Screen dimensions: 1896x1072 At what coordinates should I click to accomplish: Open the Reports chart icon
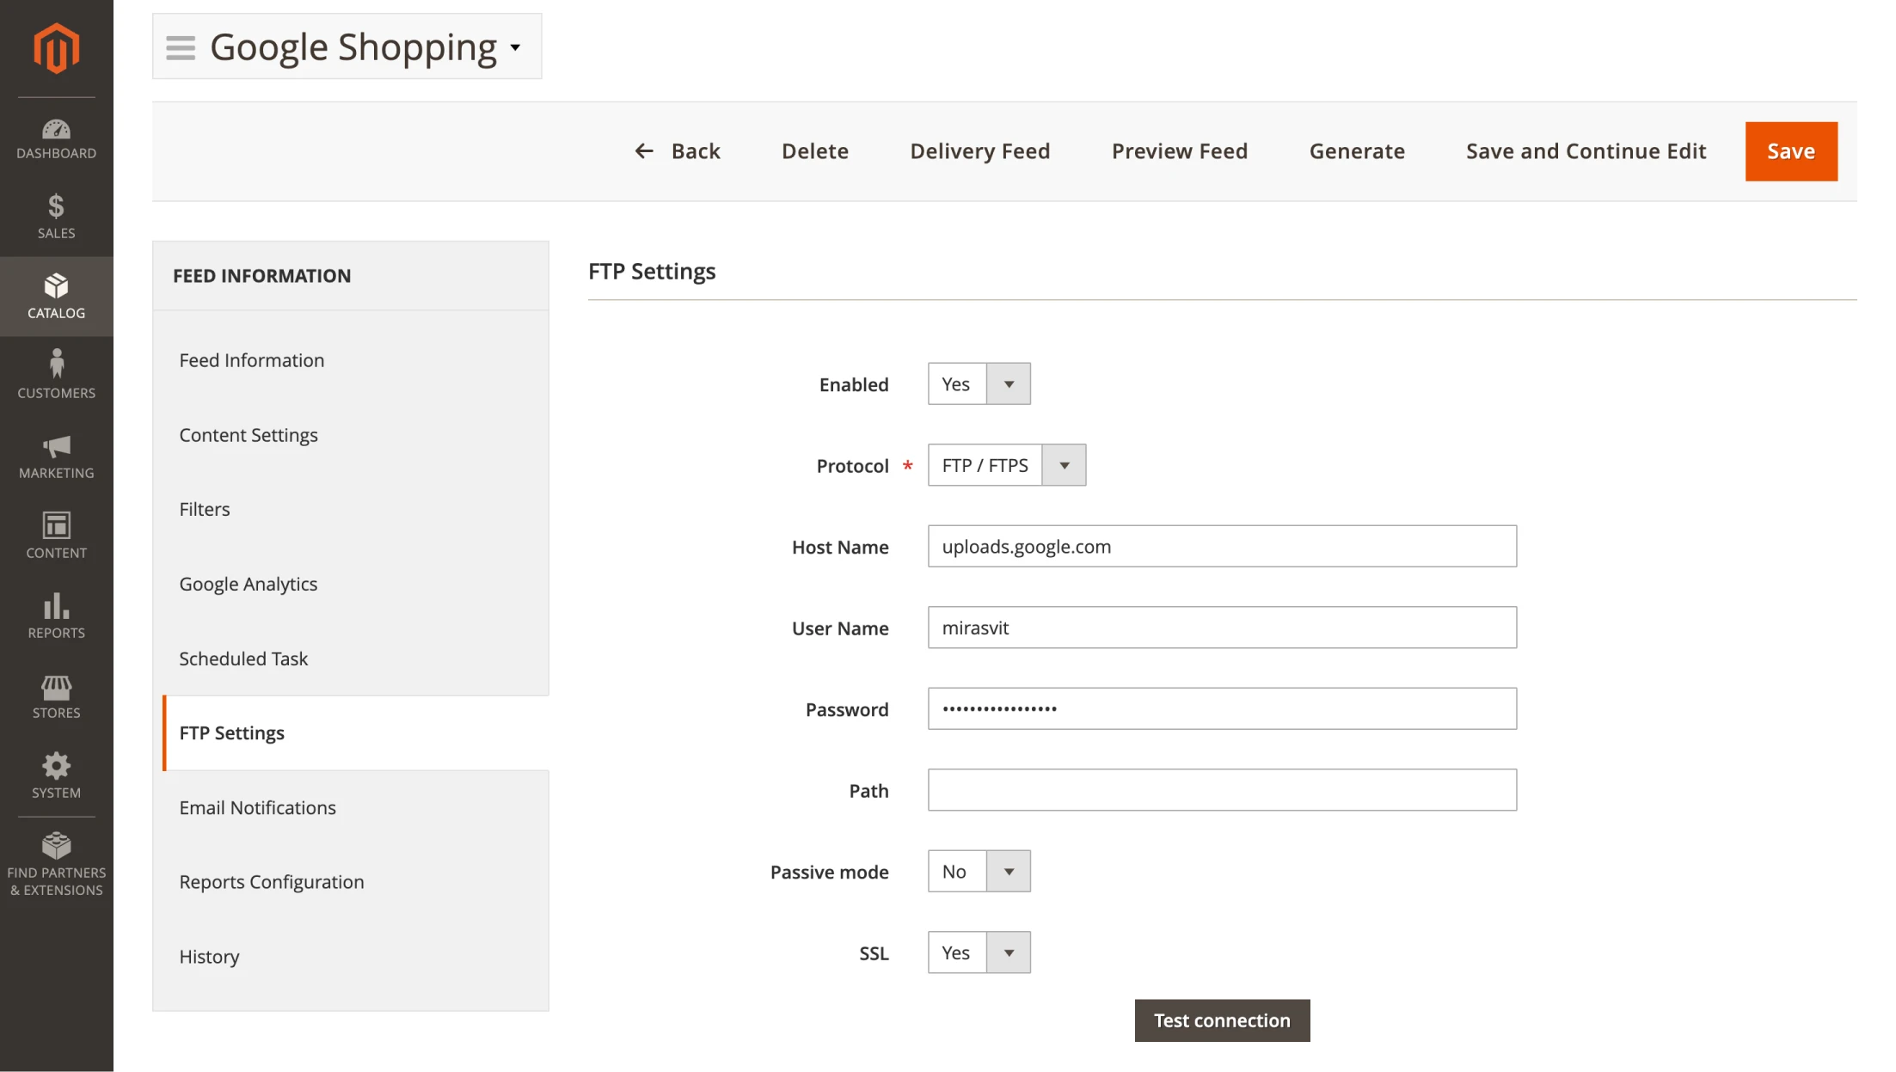56,609
